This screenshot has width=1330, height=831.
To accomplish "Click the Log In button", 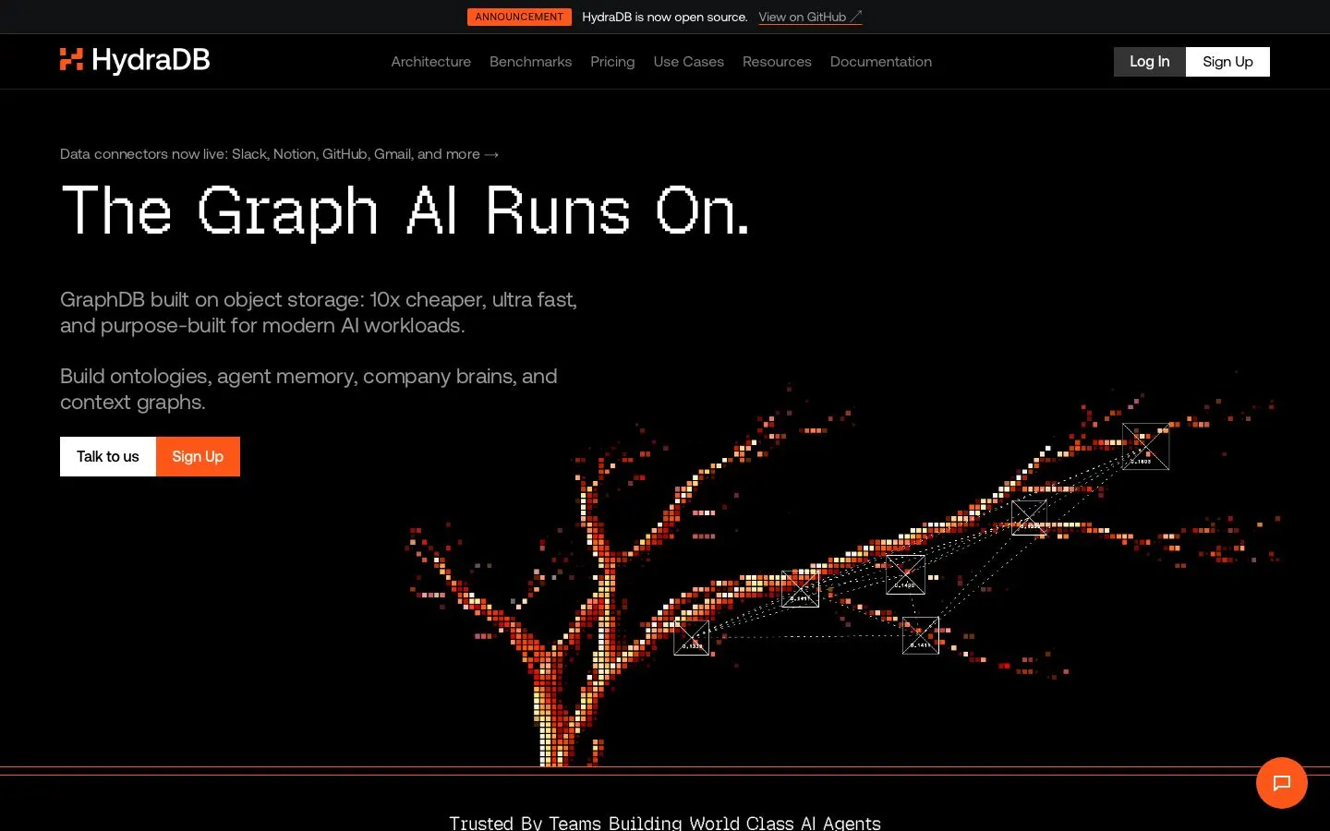I will tap(1149, 62).
